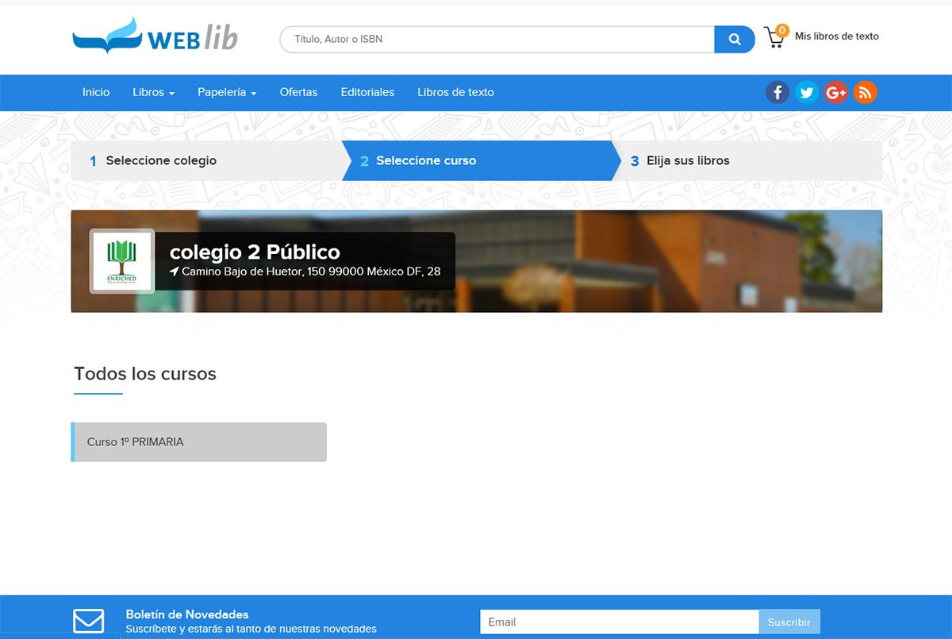Open the Editoriales menu item
Image resolution: width=952 pixels, height=639 pixels.
(x=367, y=93)
